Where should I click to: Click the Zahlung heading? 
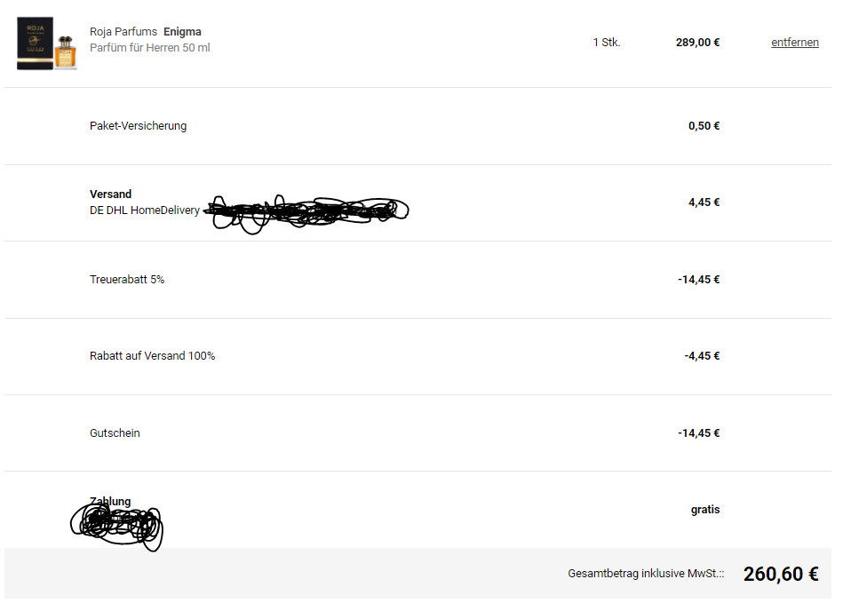click(110, 501)
